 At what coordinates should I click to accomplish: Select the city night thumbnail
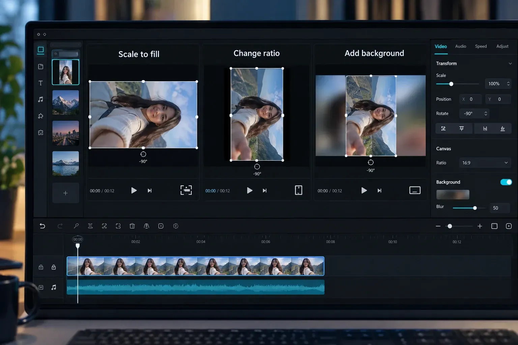point(66,133)
